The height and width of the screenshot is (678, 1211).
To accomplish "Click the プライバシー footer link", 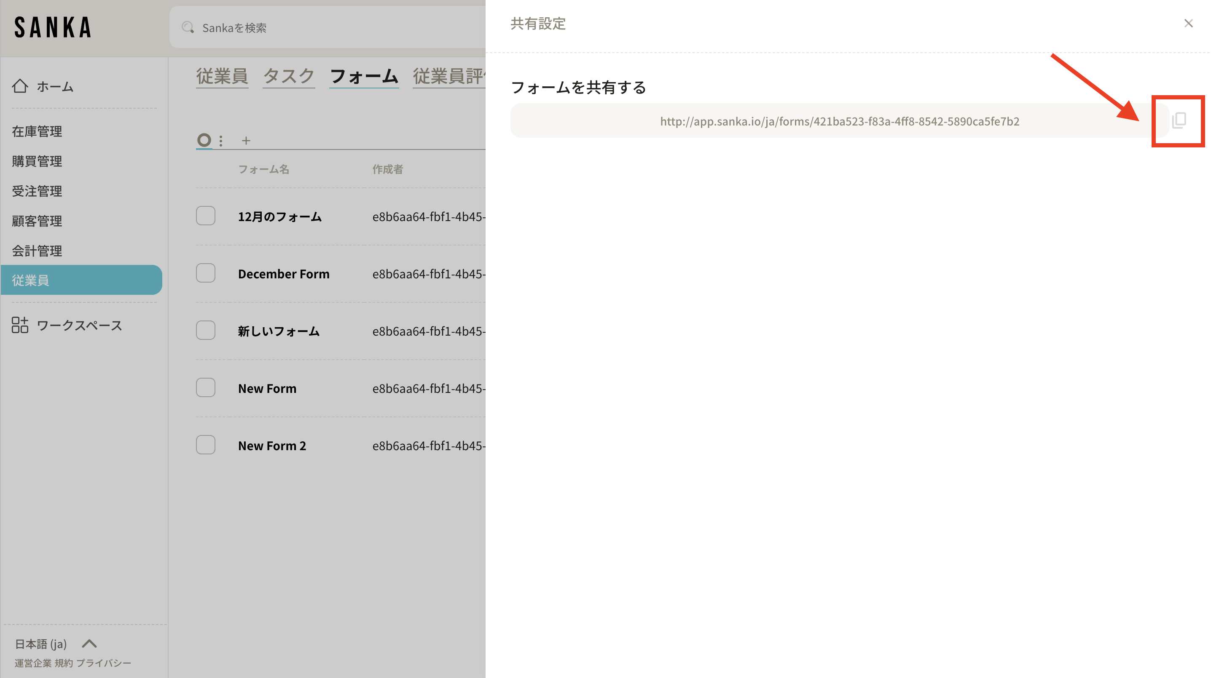I will pos(103,663).
